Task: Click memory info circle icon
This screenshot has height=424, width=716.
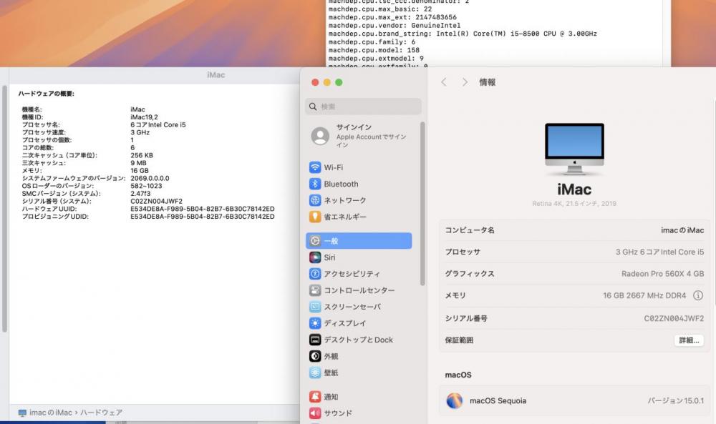Action: 698,295
